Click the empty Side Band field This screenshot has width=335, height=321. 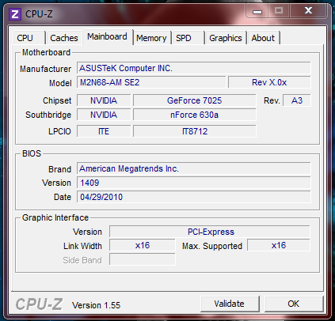point(143,259)
